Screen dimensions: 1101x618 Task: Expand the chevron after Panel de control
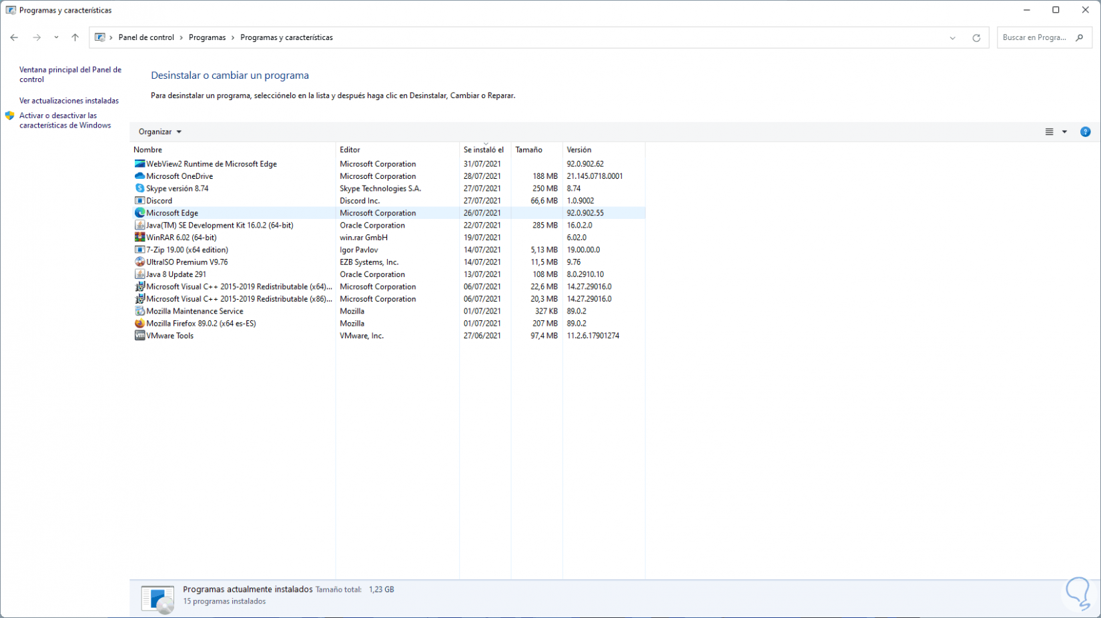[x=181, y=37]
